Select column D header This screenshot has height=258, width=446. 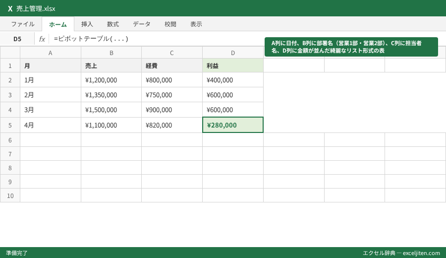pos(233,53)
